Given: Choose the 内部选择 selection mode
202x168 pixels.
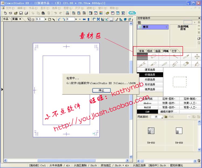Looking at the screenshot, I should click(x=150, y=80).
